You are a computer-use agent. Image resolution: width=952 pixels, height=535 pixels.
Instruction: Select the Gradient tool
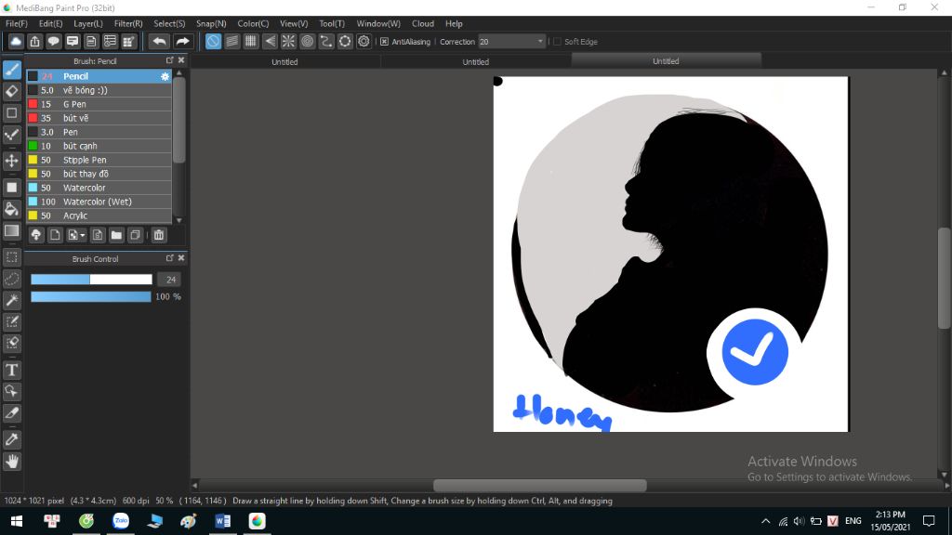[11, 230]
